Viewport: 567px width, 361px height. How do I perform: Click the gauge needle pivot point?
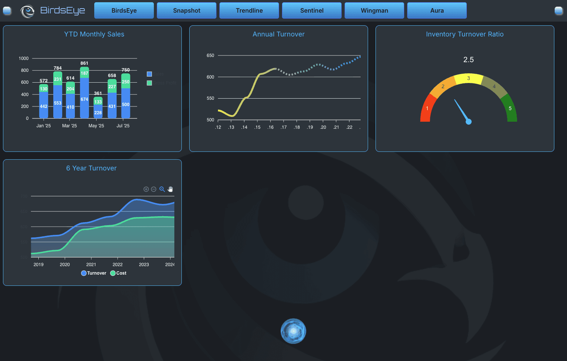[x=469, y=122]
